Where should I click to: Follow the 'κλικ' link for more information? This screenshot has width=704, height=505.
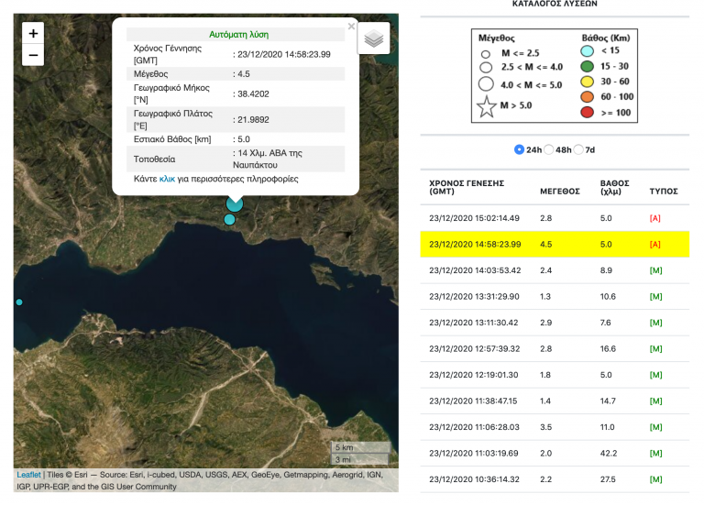click(167, 179)
